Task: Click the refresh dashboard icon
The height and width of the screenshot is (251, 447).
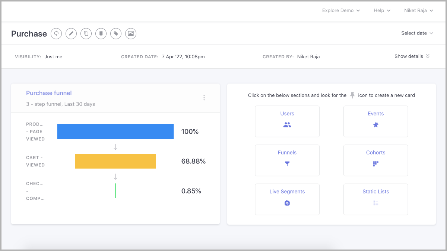Action: tap(56, 34)
